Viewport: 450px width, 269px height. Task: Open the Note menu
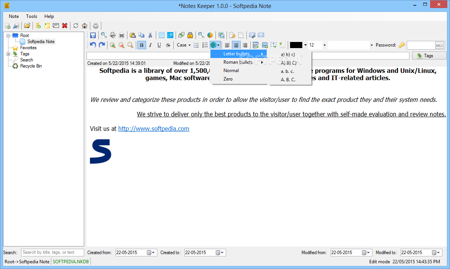pyautogui.click(x=14, y=16)
